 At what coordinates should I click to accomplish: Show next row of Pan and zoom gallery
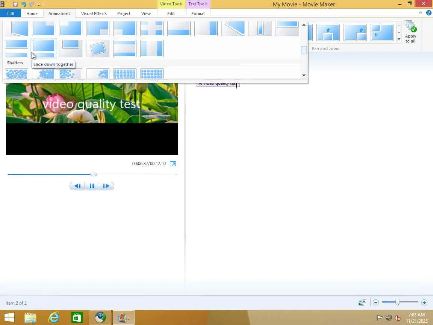point(399,33)
